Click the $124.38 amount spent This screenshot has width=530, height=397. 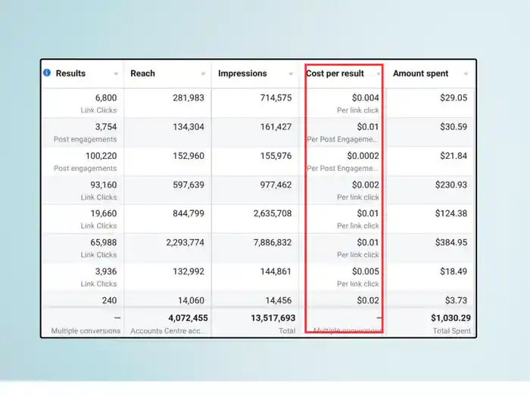(451, 214)
